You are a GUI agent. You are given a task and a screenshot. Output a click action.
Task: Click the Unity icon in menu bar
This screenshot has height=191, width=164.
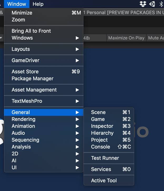point(152,4)
